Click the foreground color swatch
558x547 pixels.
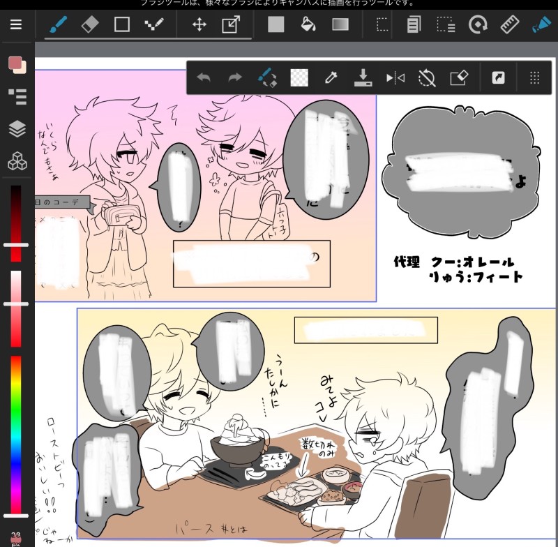coord(15,63)
